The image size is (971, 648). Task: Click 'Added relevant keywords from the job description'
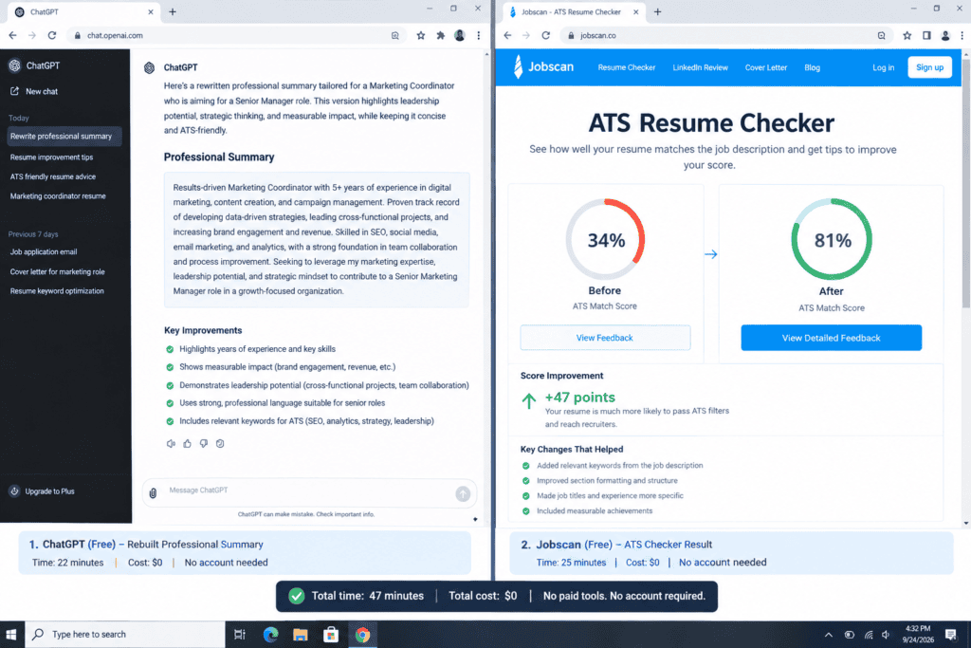[619, 465]
